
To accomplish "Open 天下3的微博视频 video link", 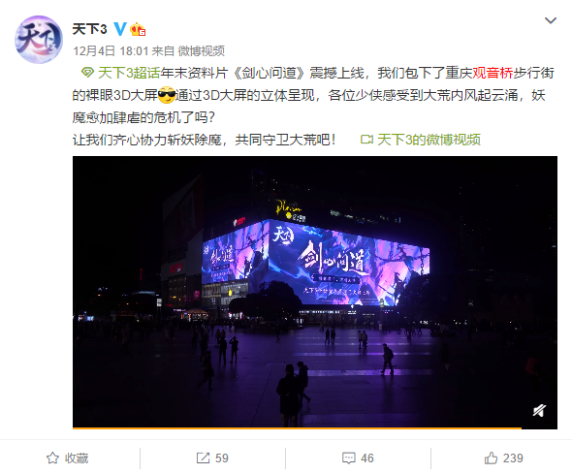I will pos(429,140).
